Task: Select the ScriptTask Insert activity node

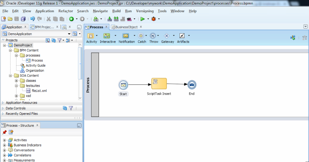Action: pyautogui.click(x=159, y=84)
